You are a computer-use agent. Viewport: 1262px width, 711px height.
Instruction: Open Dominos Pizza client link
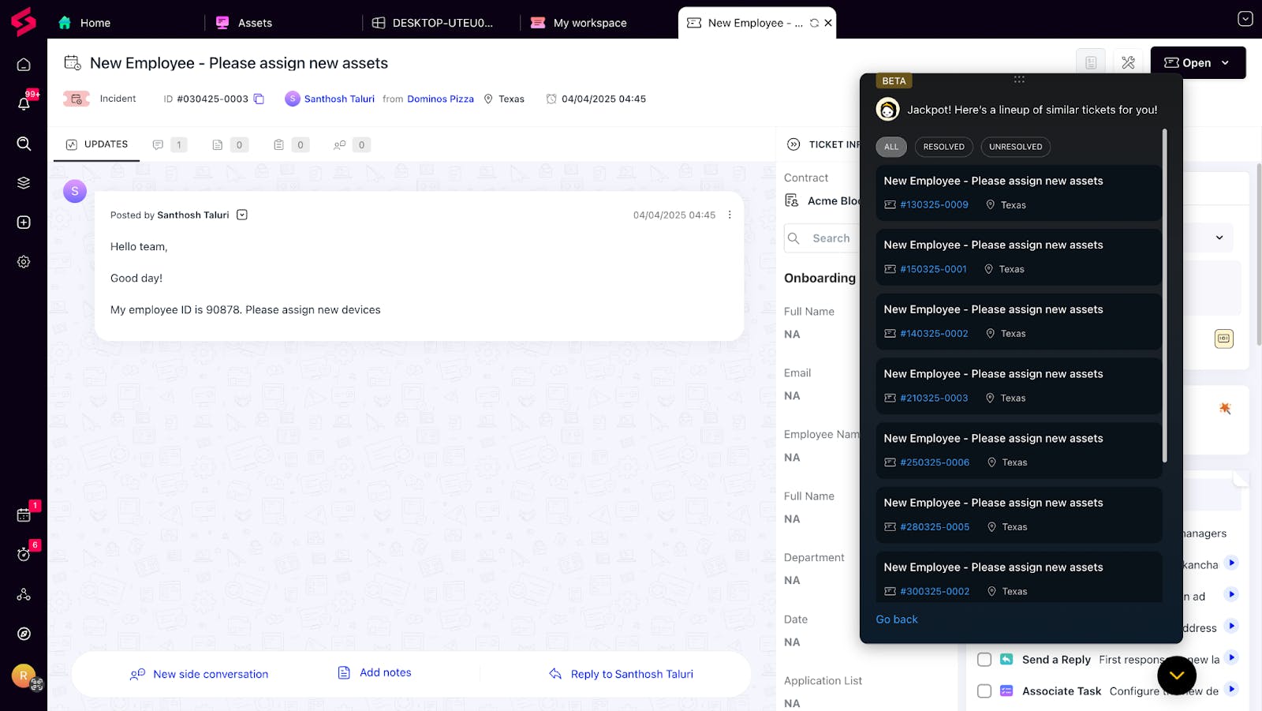441,99
